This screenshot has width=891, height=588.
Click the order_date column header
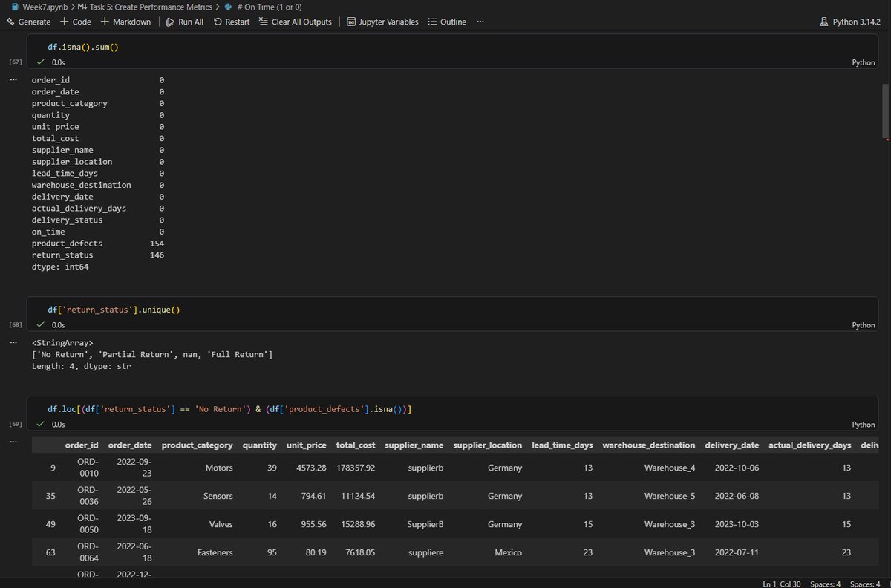pyautogui.click(x=130, y=445)
